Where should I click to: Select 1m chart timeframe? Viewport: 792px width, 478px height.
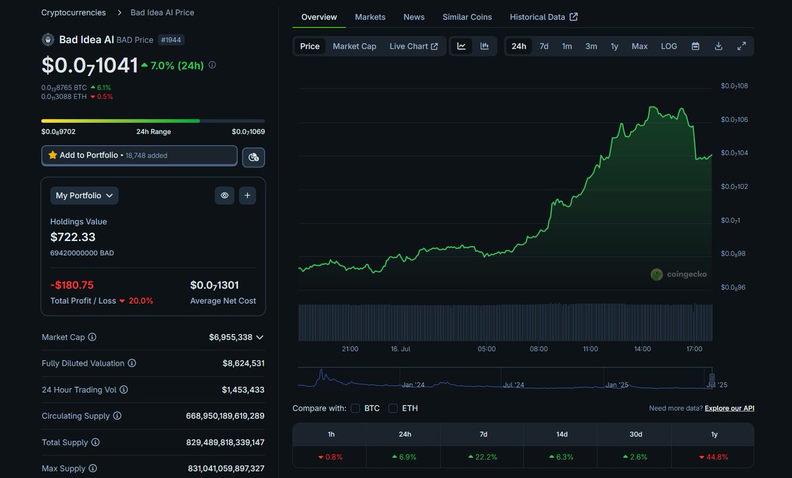tap(567, 46)
